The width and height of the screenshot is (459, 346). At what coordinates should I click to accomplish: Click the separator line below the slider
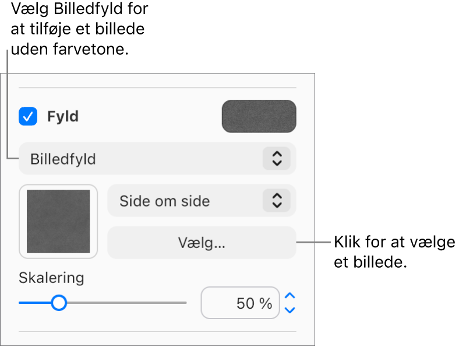coord(157,331)
